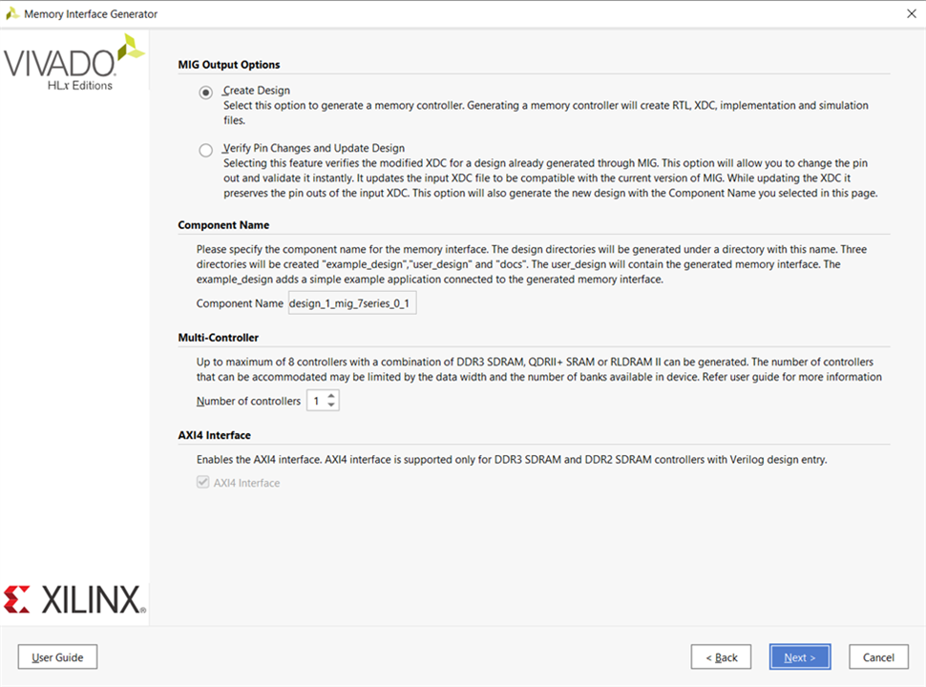Viewport: 926px width, 687px height.
Task: Open the User Guide
Action: click(x=57, y=656)
